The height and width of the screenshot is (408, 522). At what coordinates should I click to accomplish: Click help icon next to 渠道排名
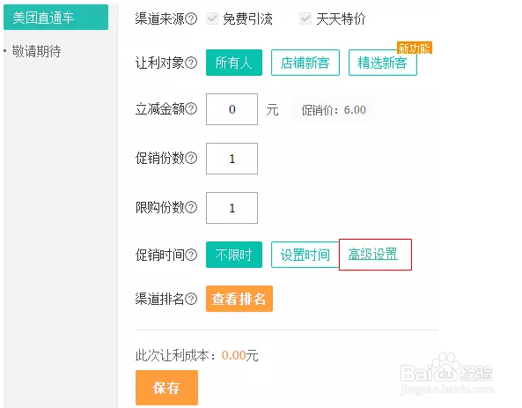(x=191, y=299)
